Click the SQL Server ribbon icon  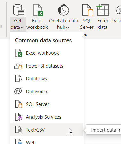pos(88,10)
